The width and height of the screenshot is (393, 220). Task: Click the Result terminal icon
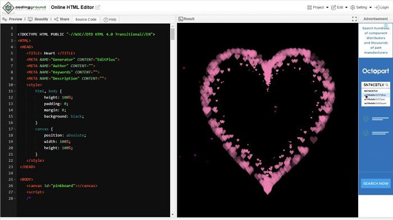click(x=181, y=18)
